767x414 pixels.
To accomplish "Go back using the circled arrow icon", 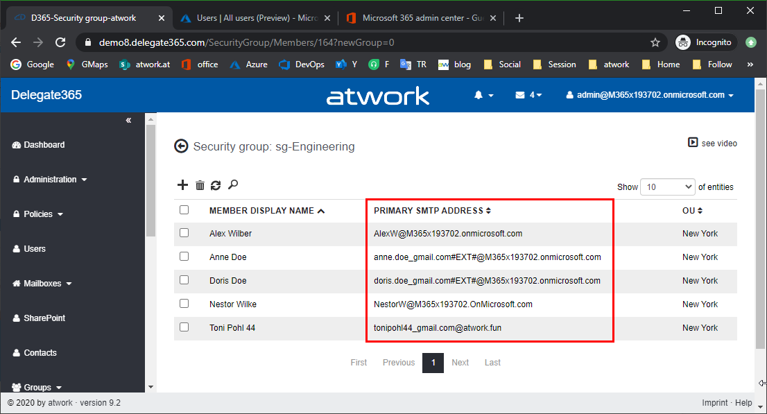I will coord(181,146).
